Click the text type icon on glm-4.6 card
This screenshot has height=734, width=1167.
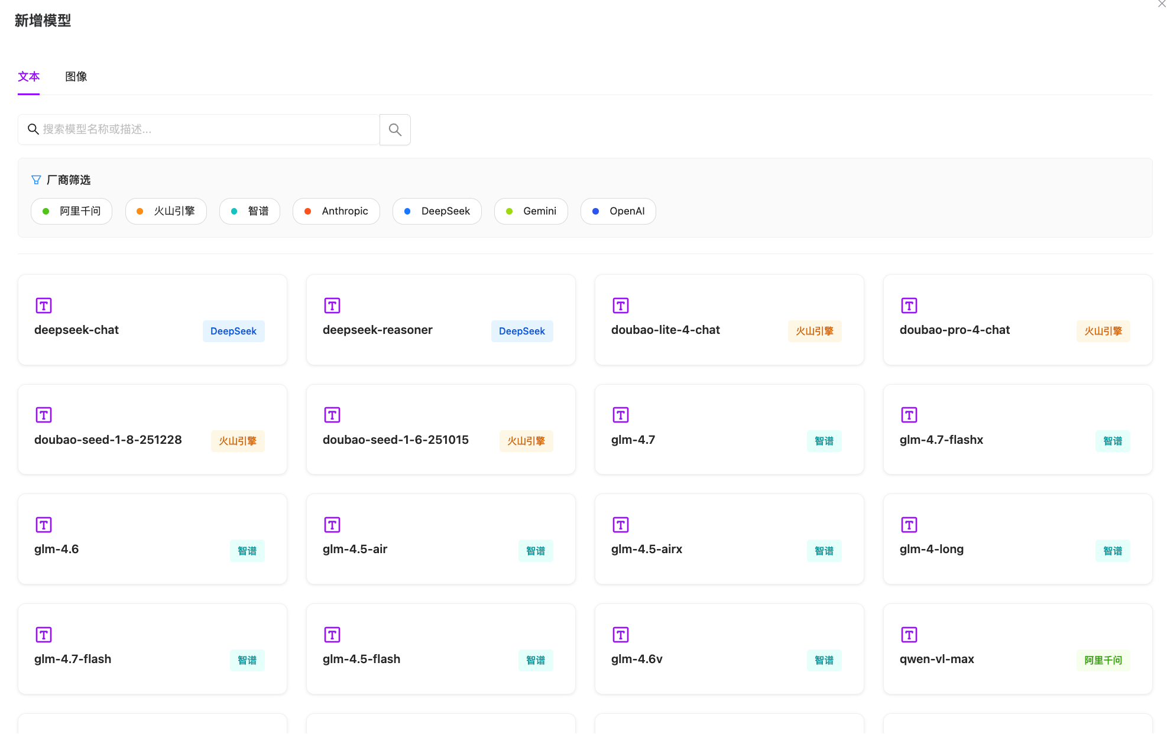point(44,525)
